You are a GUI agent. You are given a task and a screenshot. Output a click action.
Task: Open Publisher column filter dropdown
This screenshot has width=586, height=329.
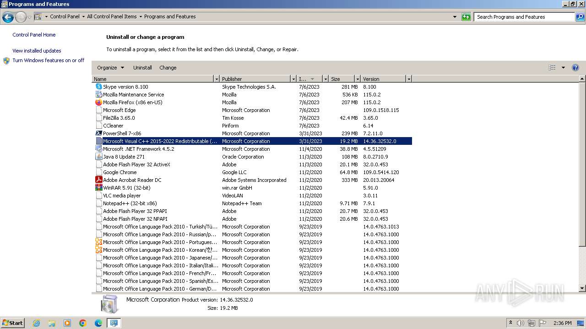(x=293, y=79)
